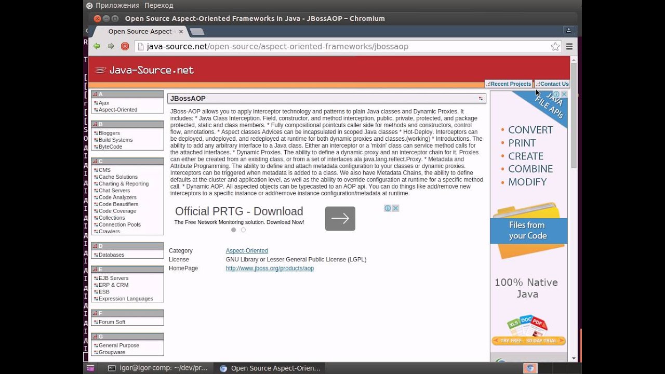Open the Code Analyzers category
The image size is (665, 374).
click(x=117, y=197)
